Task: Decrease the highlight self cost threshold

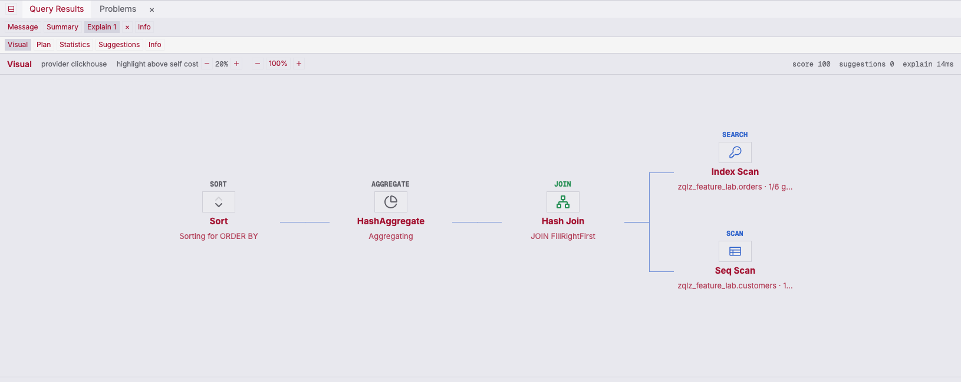Action: pyautogui.click(x=207, y=64)
